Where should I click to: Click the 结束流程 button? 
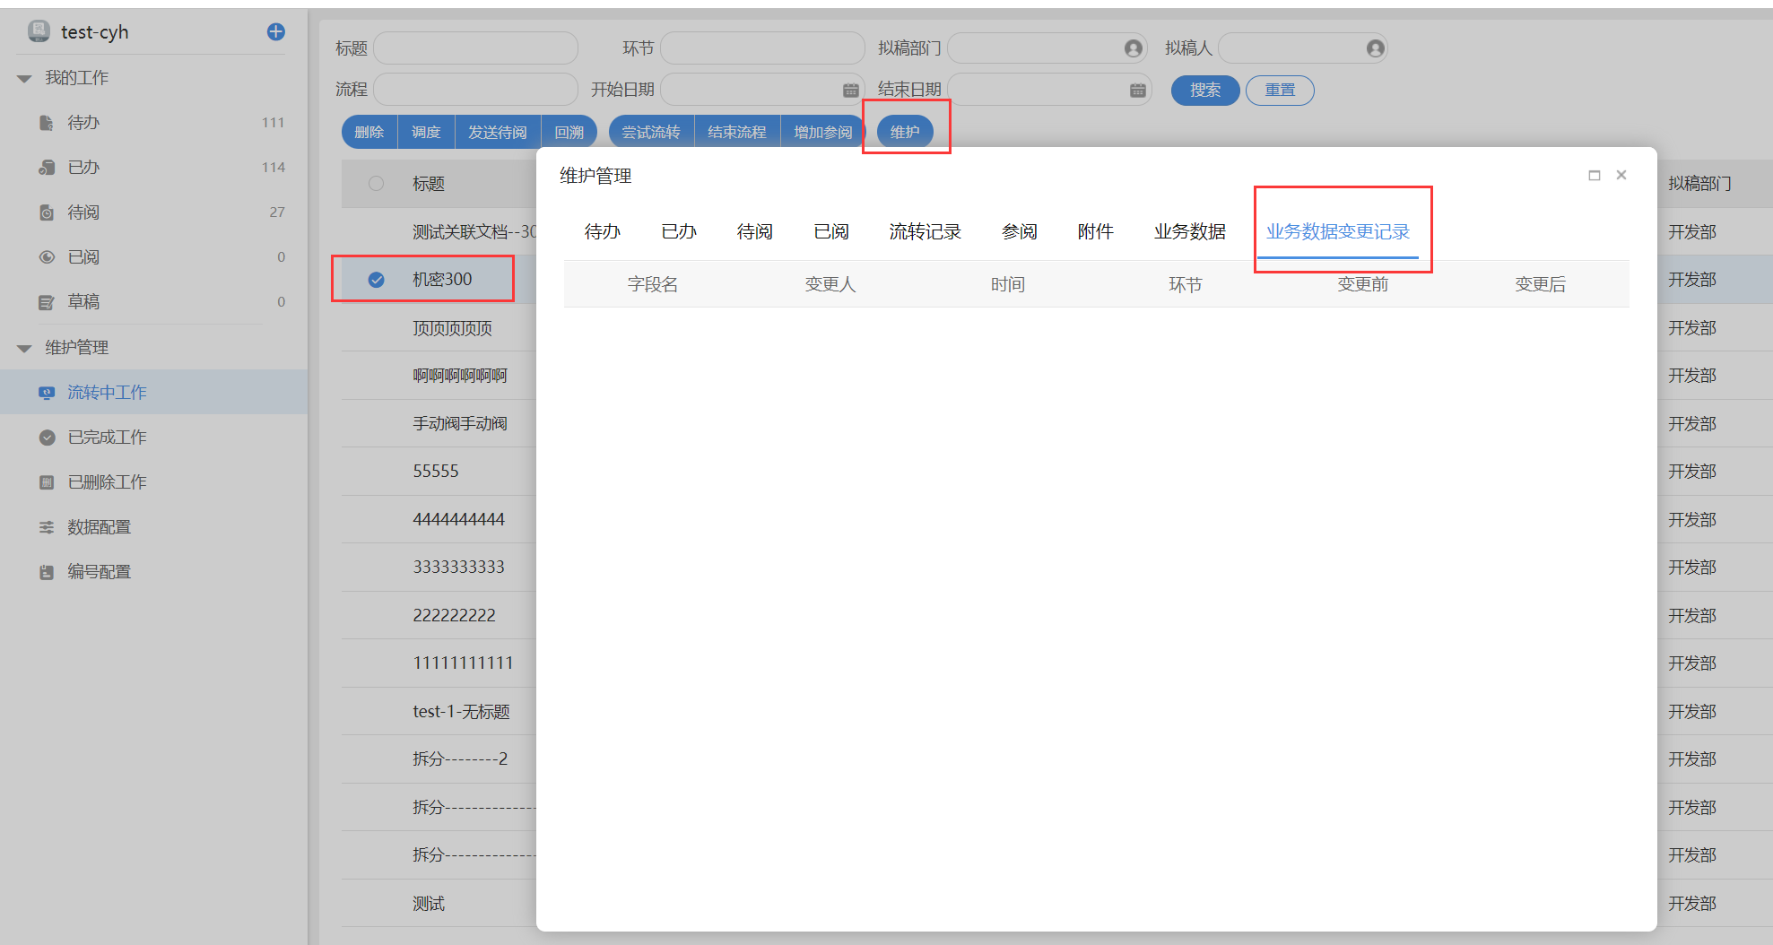737,133
